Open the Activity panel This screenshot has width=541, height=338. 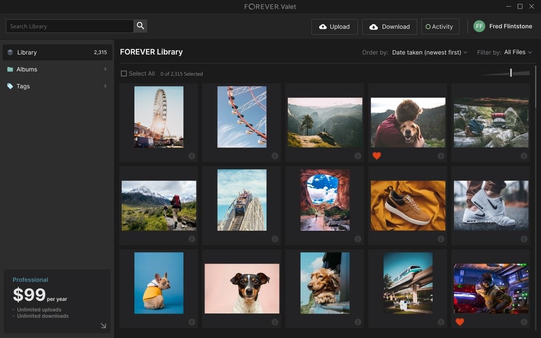point(440,27)
